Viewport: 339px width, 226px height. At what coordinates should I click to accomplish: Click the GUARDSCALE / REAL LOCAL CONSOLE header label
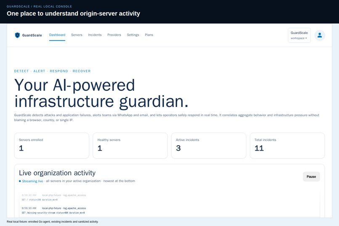click(x=40, y=6)
